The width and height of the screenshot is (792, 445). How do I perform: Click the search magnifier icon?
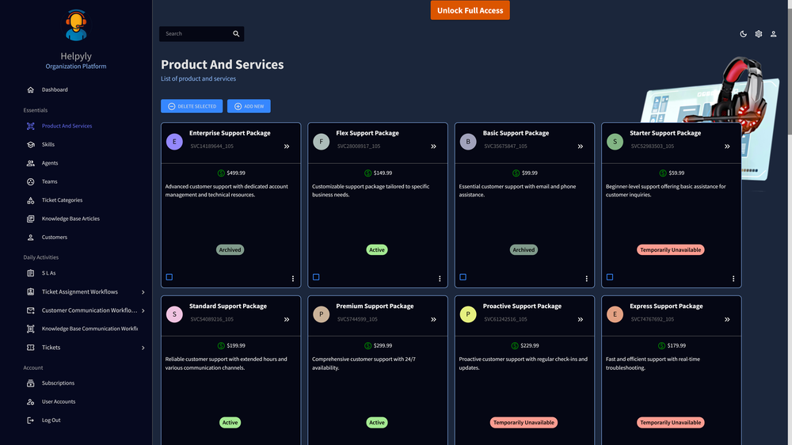[x=236, y=34]
